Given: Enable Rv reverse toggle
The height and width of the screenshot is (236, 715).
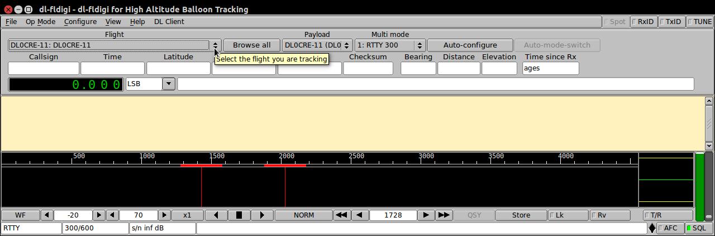Looking at the screenshot, I should click(610, 215).
